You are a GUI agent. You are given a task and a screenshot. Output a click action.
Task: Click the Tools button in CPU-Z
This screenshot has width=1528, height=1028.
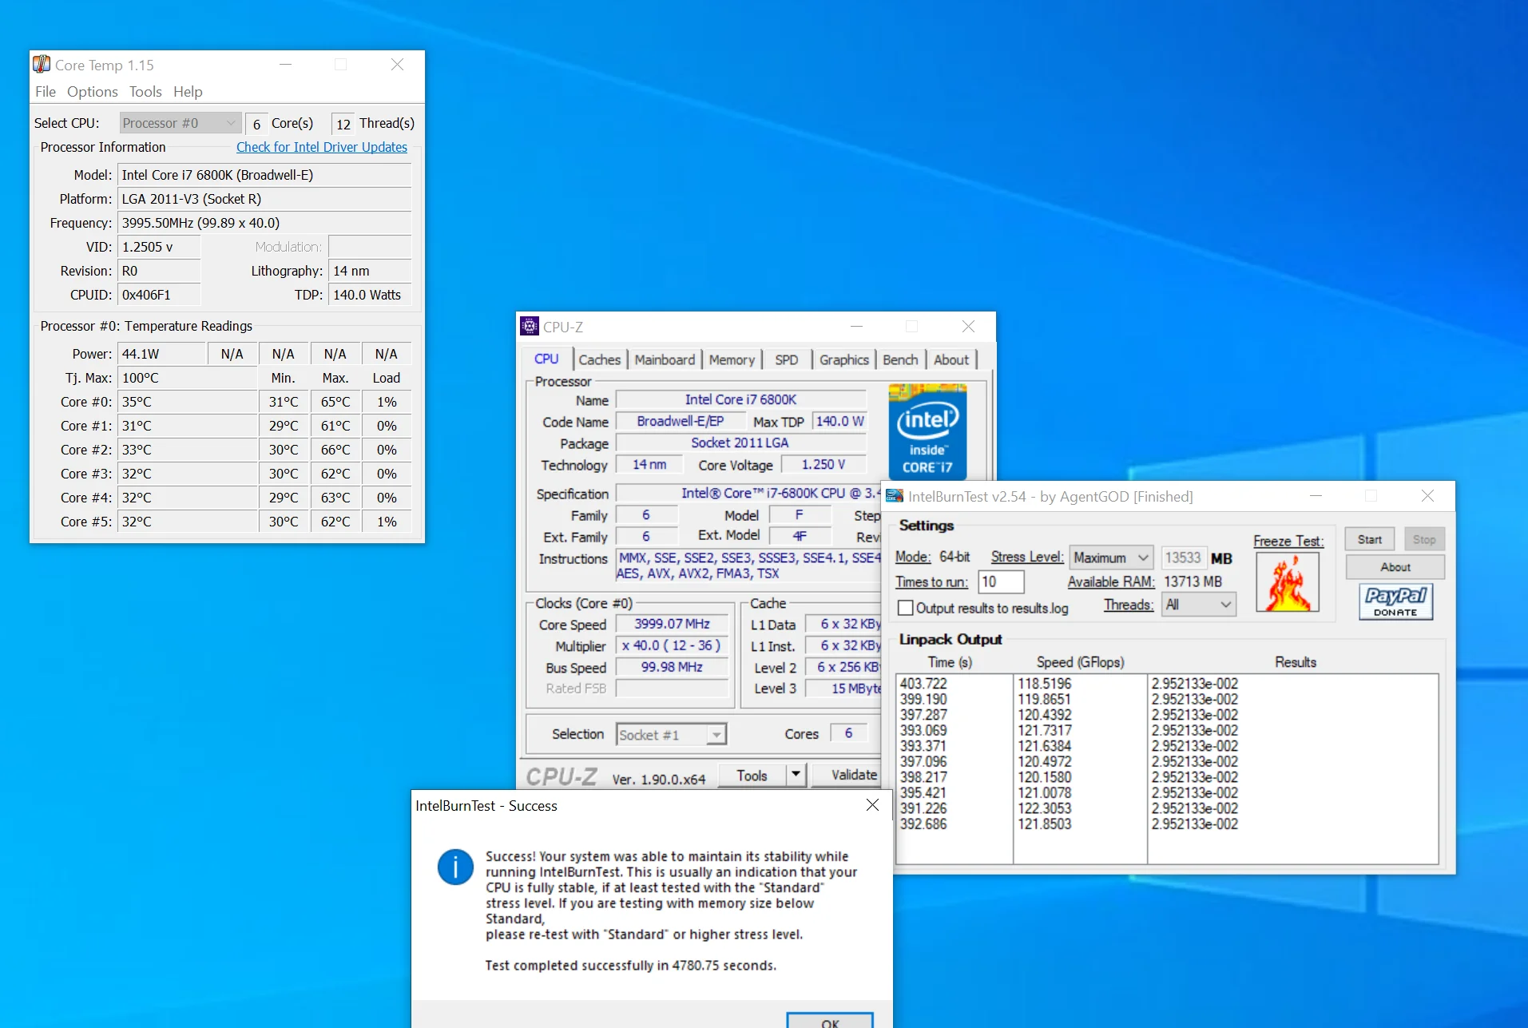tap(752, 775)
